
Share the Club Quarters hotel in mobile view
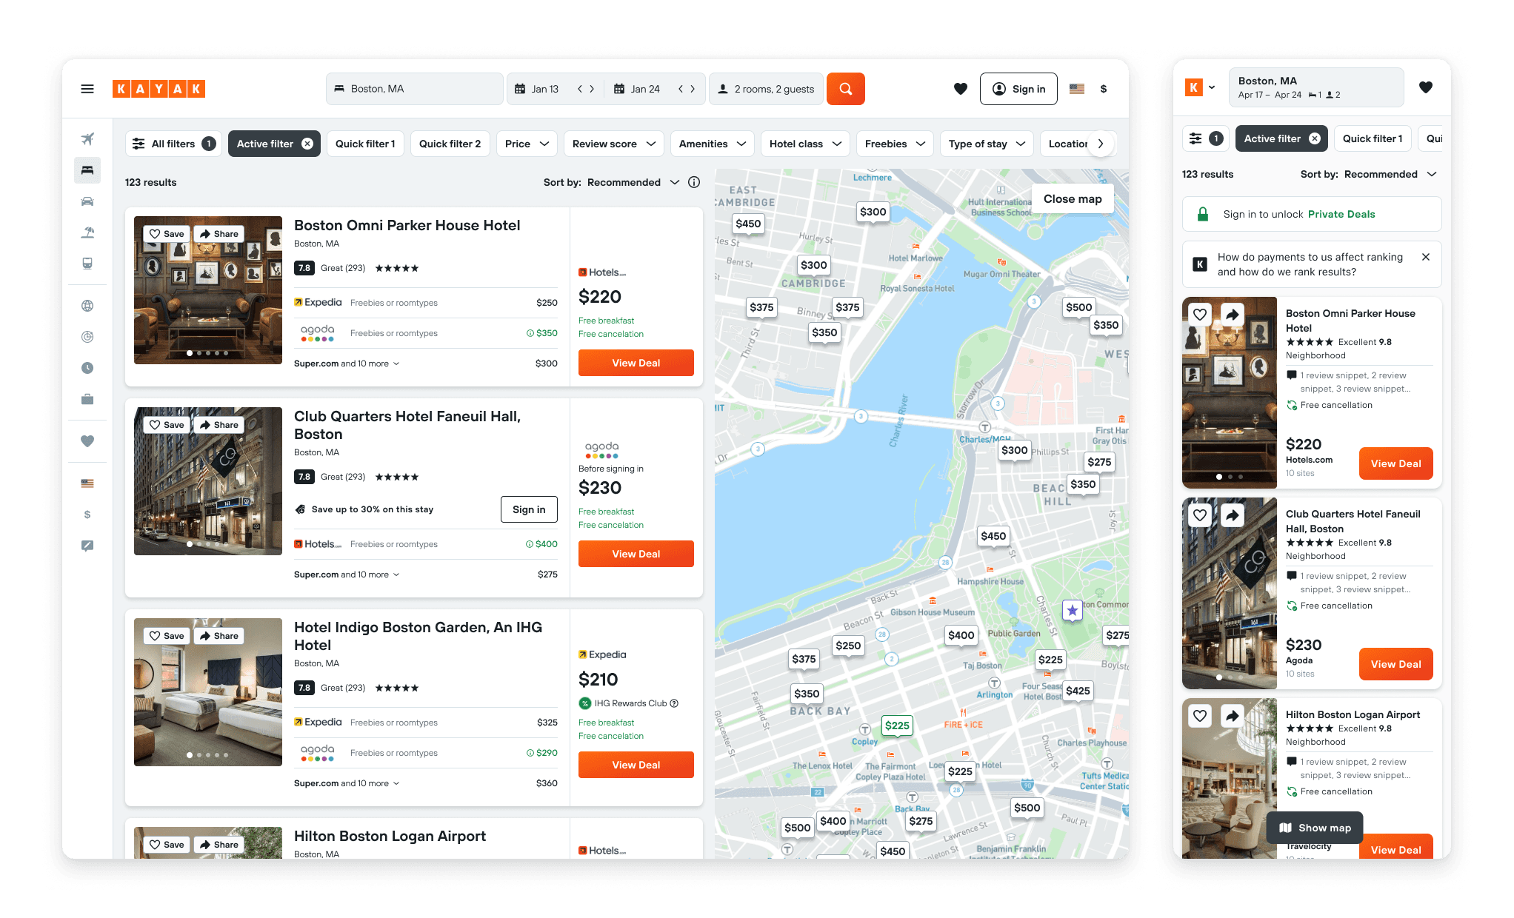1232,515
